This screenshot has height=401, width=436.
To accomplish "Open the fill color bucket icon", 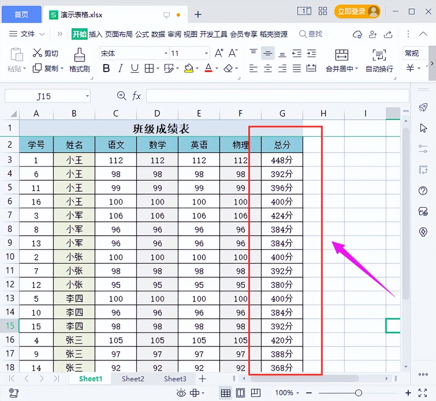I will (x=189, y=68).
